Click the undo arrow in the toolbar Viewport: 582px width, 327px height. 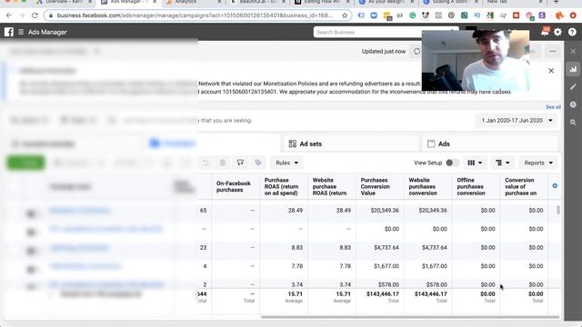click(206, 163)
